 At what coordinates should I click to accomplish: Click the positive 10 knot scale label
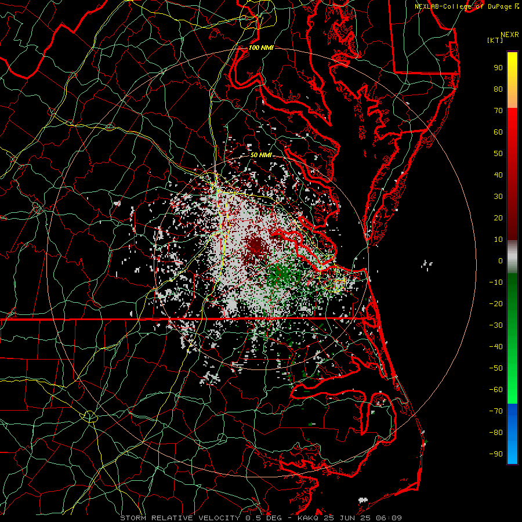[x=498, y=240]
